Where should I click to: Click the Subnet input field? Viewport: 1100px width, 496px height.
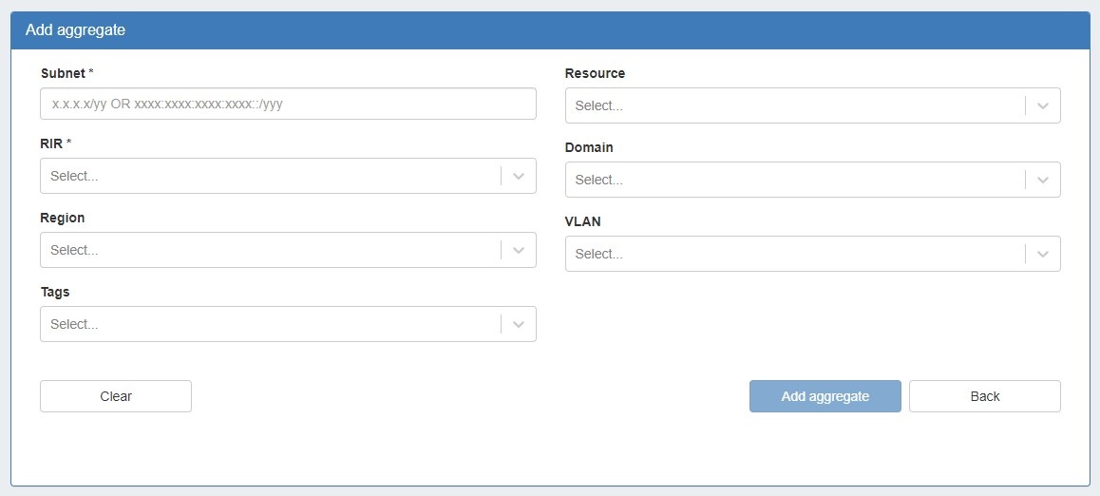pos(288,104)
